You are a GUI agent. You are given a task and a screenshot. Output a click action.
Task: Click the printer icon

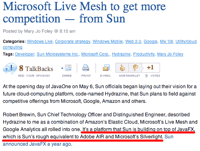point(86,68)
